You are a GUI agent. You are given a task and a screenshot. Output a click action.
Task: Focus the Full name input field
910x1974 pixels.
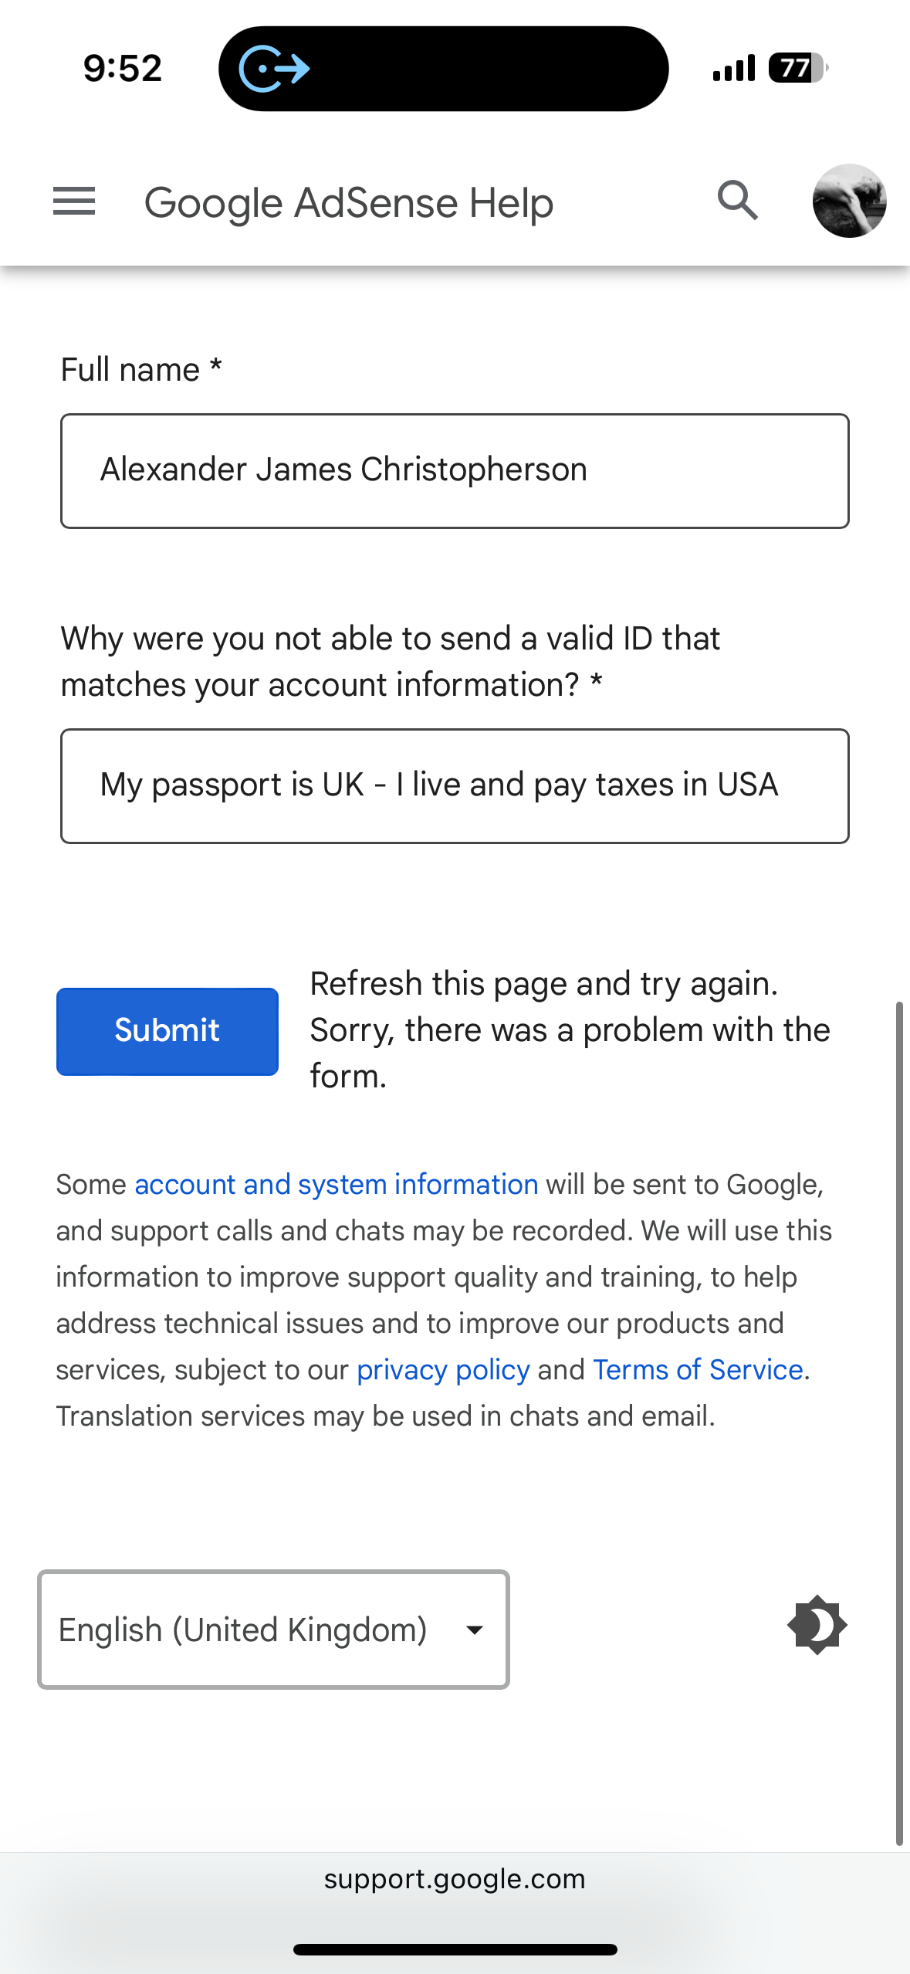pos(455,471)
